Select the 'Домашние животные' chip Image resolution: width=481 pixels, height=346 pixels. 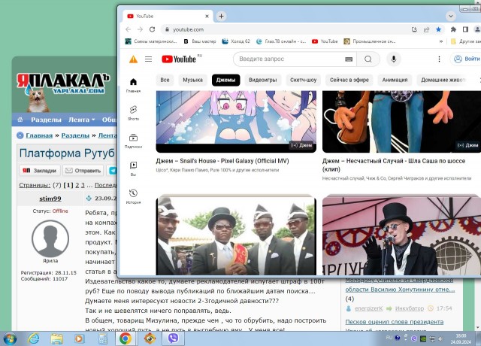tap(443, 80)
